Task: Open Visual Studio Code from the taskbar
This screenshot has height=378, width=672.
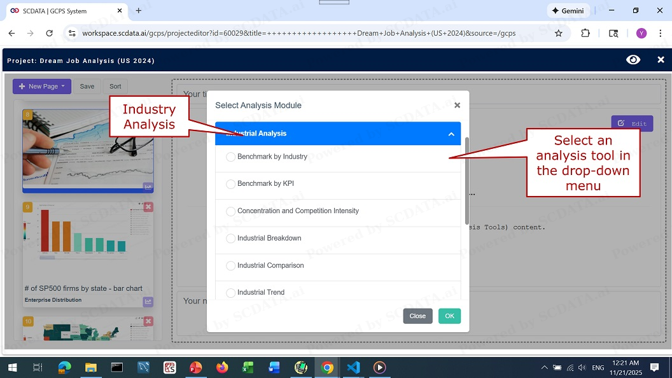Action: 353,367
